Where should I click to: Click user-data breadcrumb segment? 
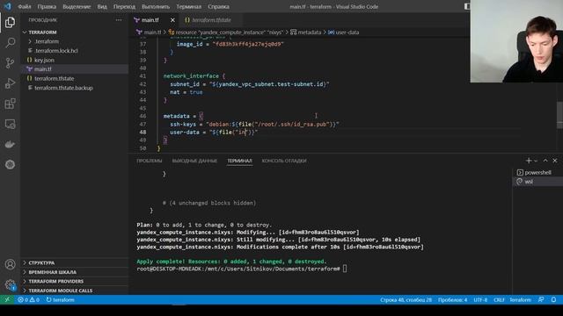coord(344,32)
